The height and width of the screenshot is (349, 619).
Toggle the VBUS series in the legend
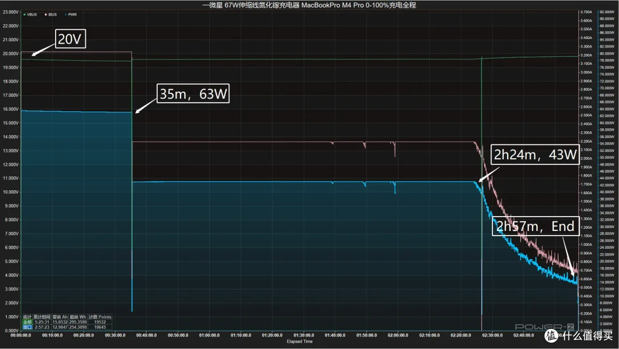coord(30,14)
